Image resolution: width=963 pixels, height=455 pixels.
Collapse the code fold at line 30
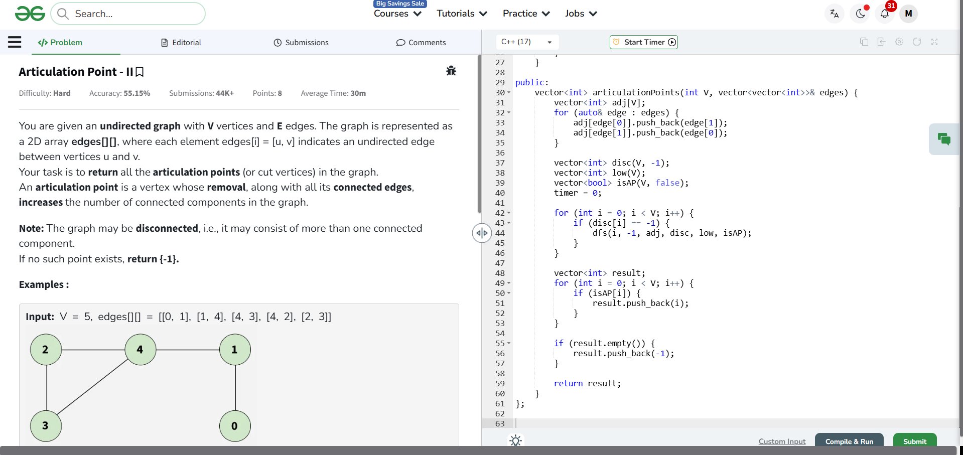click(x=509, y=93)
